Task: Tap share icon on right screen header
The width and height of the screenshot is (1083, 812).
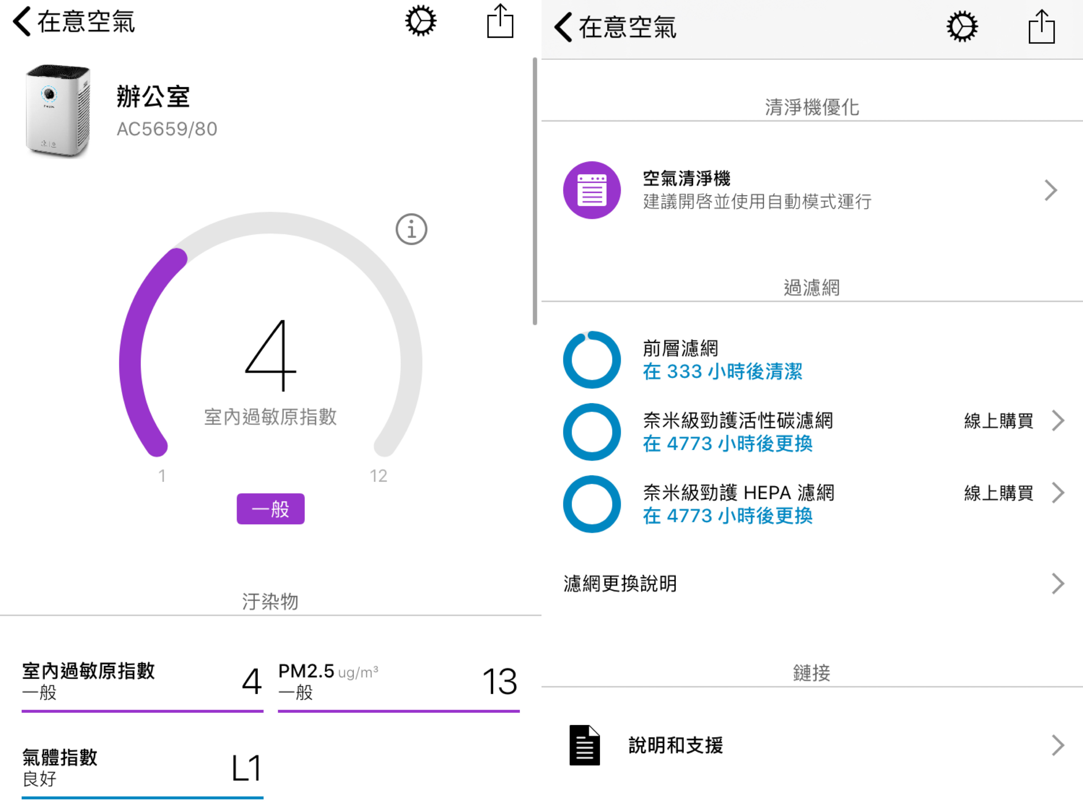Action: 1041,27
